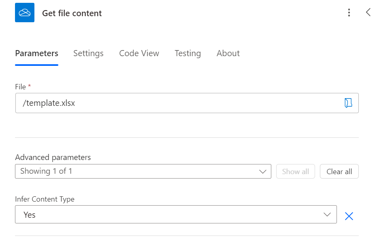Remove the Infer Content Type parameter
The image size is (377, 242).
[349, 216]
